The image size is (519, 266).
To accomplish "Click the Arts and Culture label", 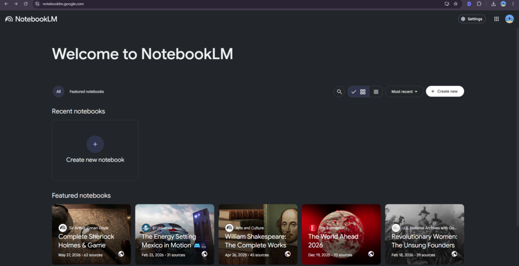I will [249, 228].
